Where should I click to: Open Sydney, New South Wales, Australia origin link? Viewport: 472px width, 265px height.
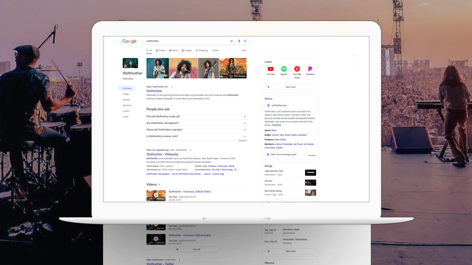click(289, 135)
